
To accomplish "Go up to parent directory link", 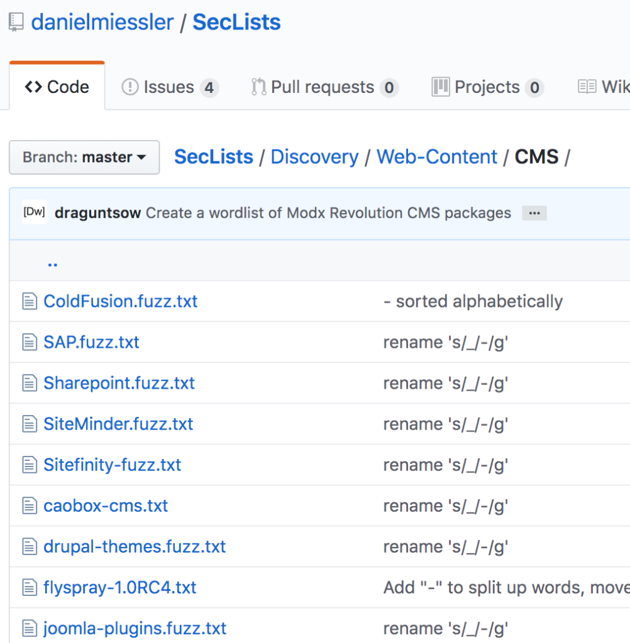I will [53, 263].
